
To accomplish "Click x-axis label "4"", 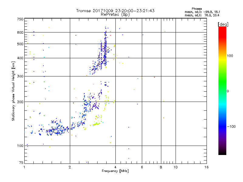I will coord(115,167).
